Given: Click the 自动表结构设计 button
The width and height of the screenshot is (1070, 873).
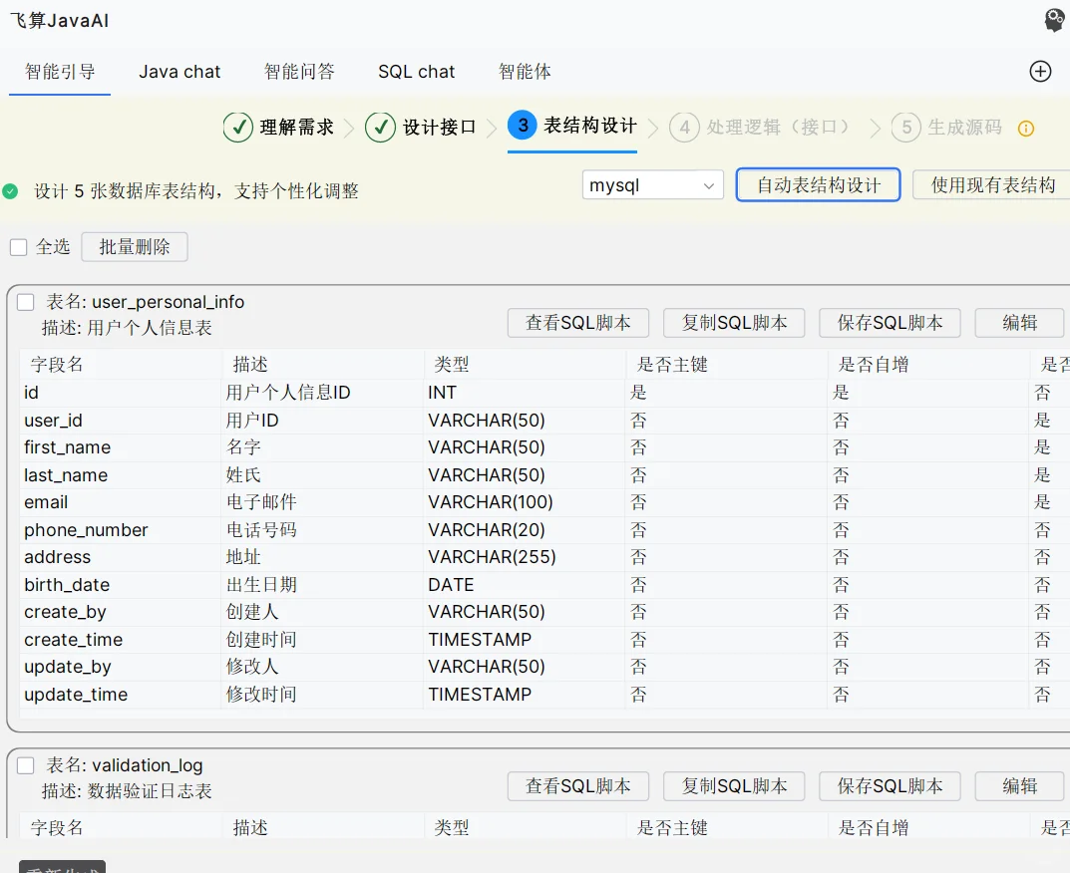Looking at the screenshot, I should 818,184.
